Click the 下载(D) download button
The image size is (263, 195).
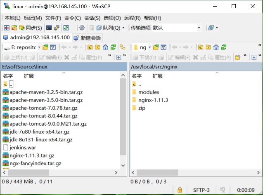(145, 57)
